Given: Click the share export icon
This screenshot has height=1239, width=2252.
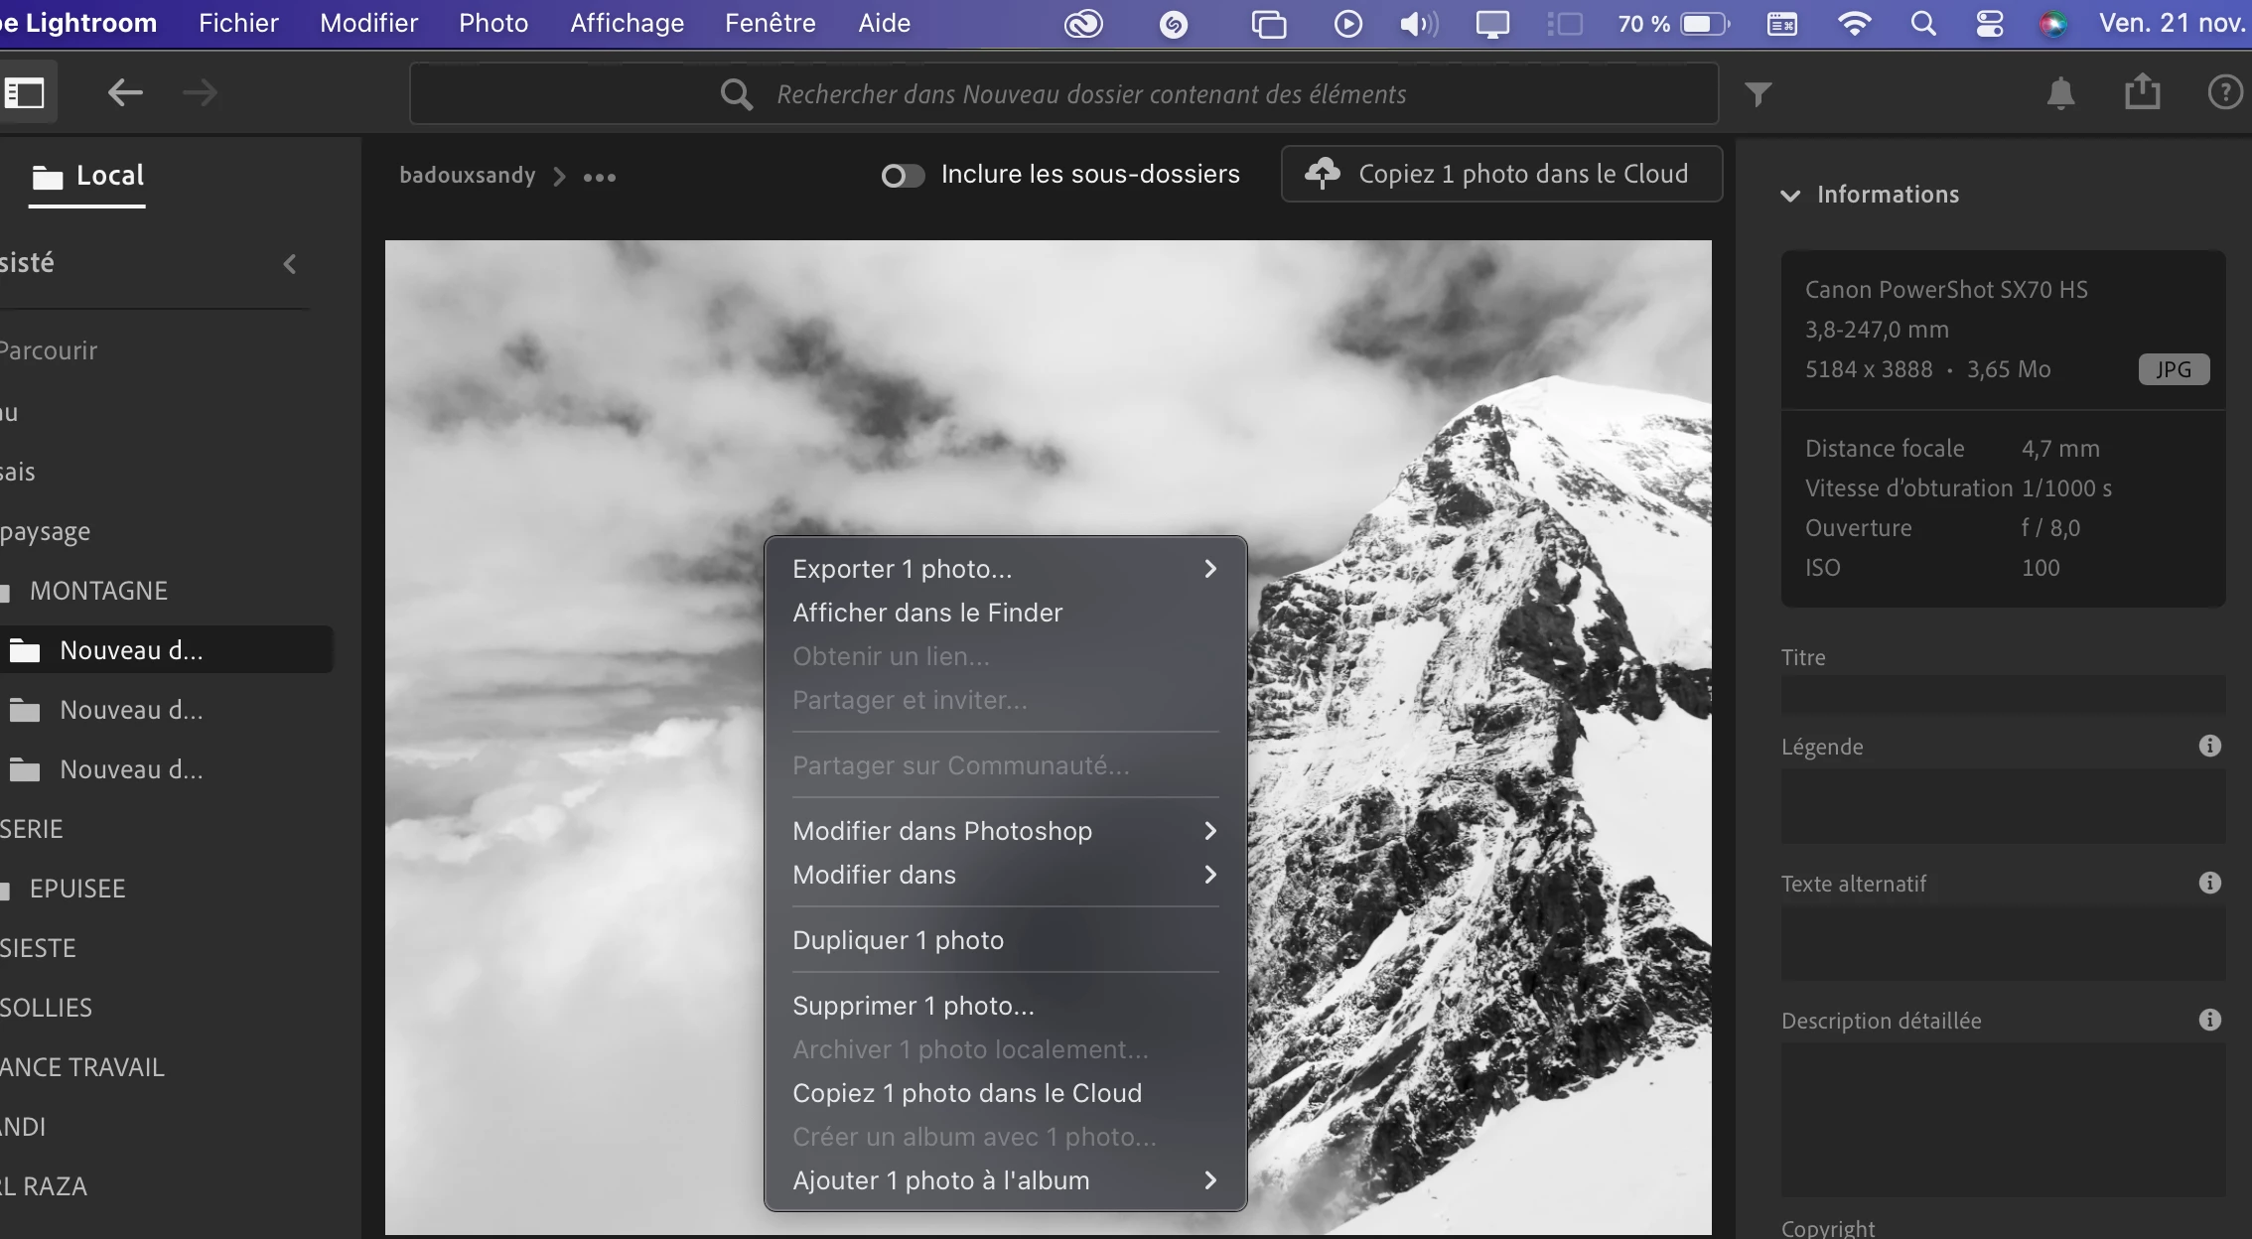Looking at the screenshot, I should [x=2142, y=91].
